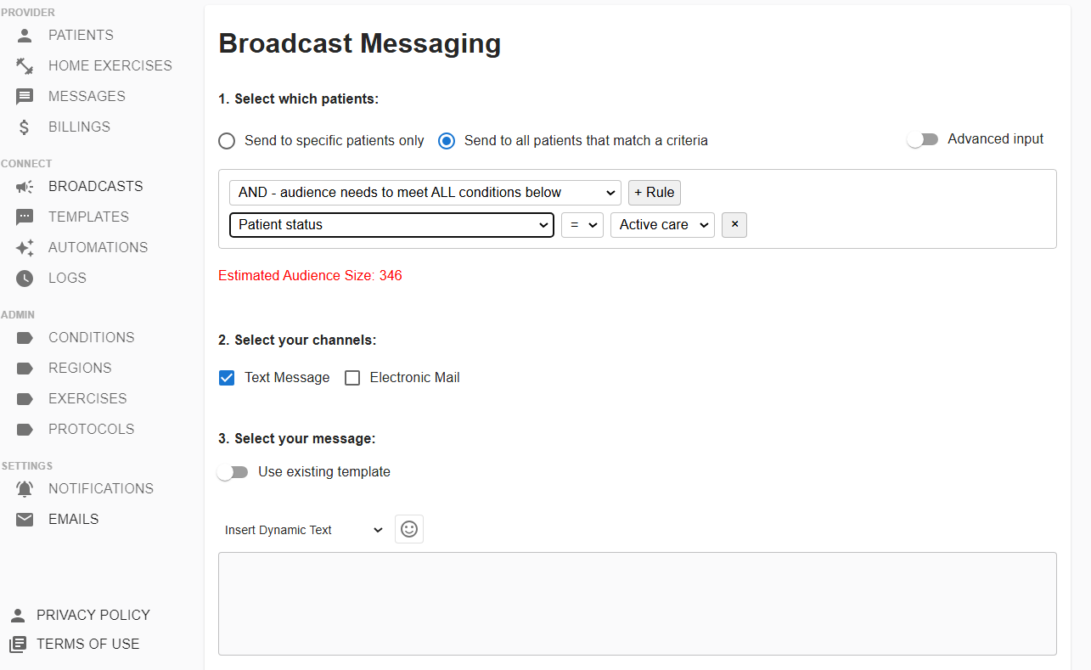Open the Conditions admin page
This screenshot has width=1091, height=670.
coord(91,338)
